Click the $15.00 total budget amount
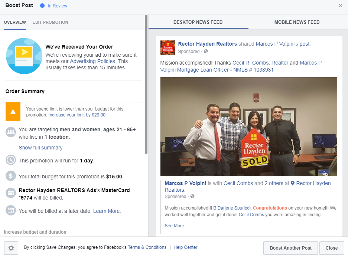The image size is (348, 257). tap(114, 177)
